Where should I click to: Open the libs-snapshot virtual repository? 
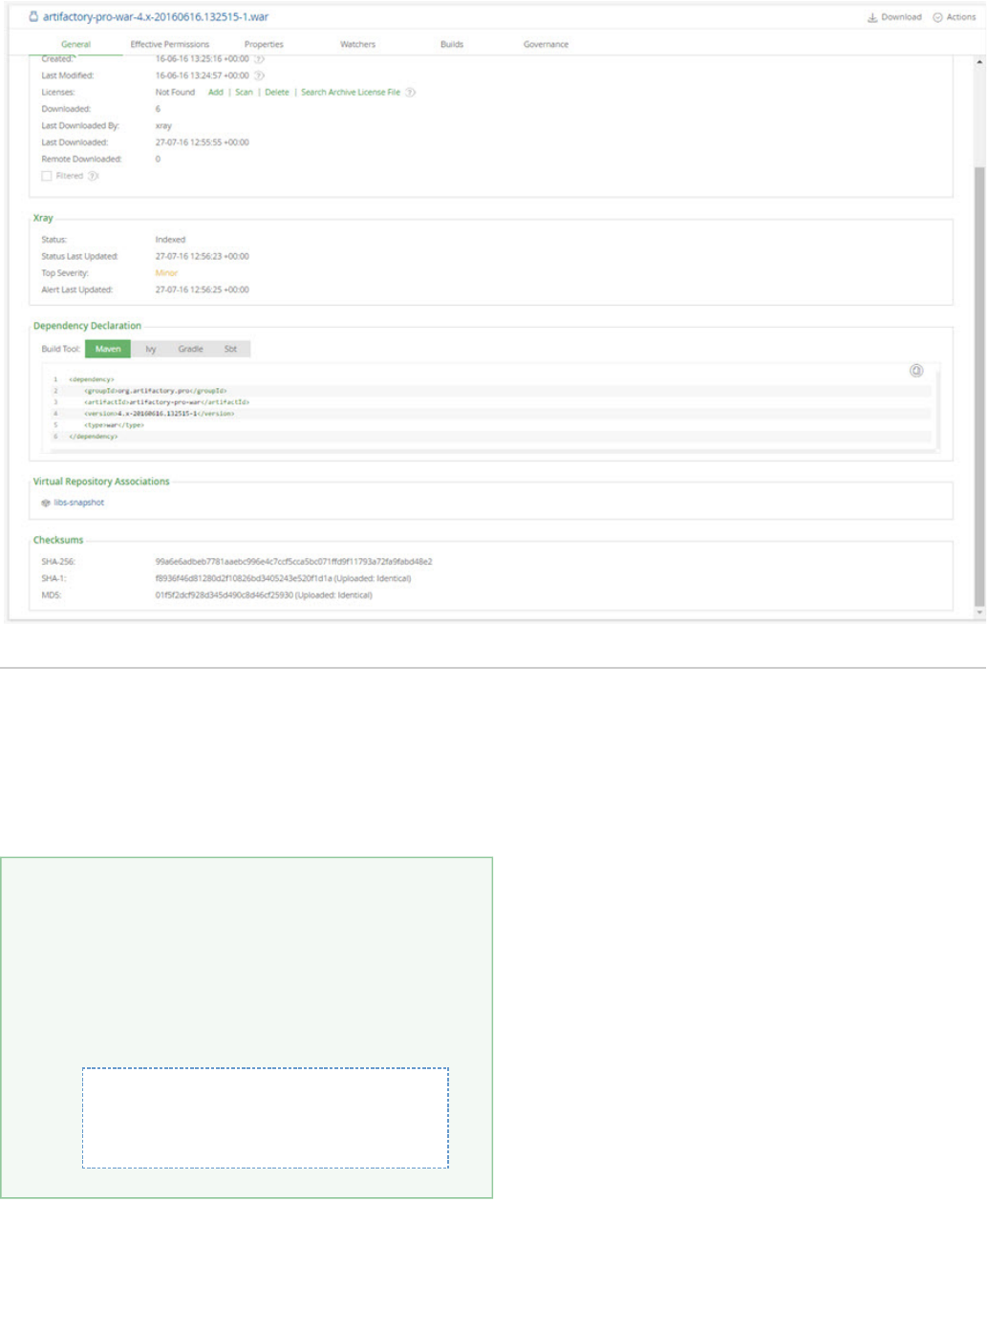coord(79,503)
